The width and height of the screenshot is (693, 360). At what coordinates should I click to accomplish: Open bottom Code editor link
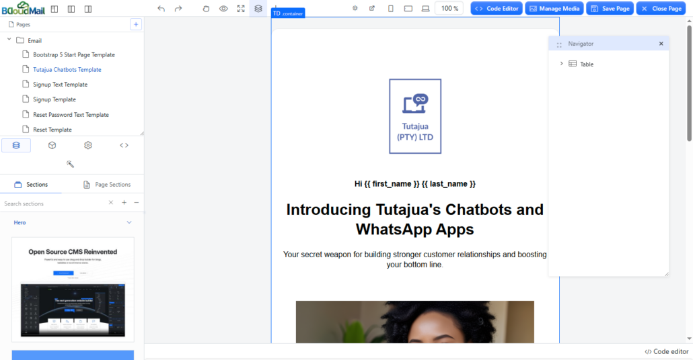667,352
